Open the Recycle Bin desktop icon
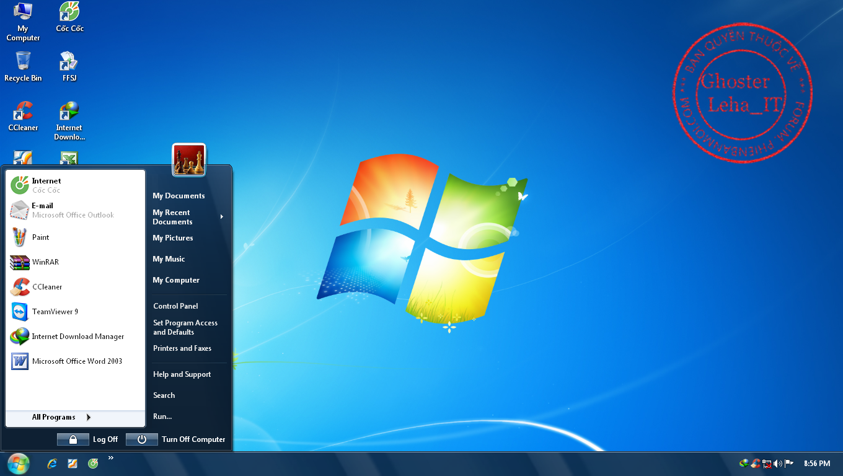843x476 pixels. (23, 66)
